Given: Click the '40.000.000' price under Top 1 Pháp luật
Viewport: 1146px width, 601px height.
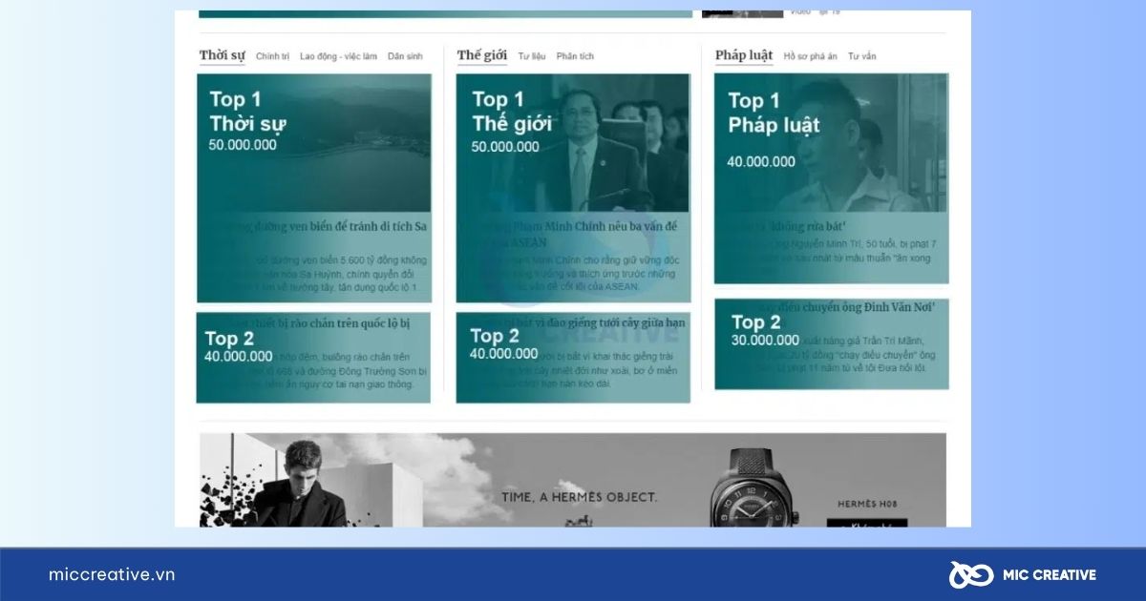Looking at the screenshot, I should pos(761,162).
